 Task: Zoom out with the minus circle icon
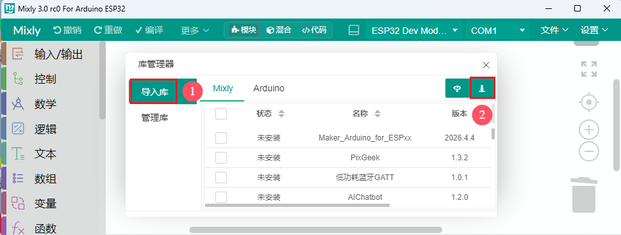[589, 151]
